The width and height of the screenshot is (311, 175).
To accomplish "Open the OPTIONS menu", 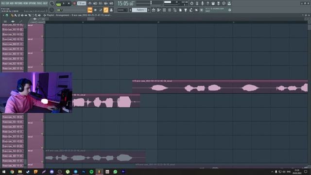I will coord(33,3).
